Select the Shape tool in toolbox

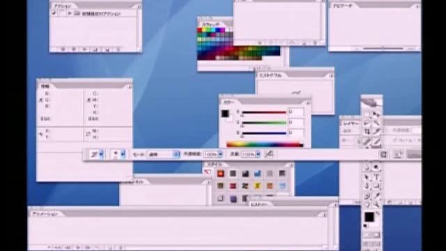376,186
